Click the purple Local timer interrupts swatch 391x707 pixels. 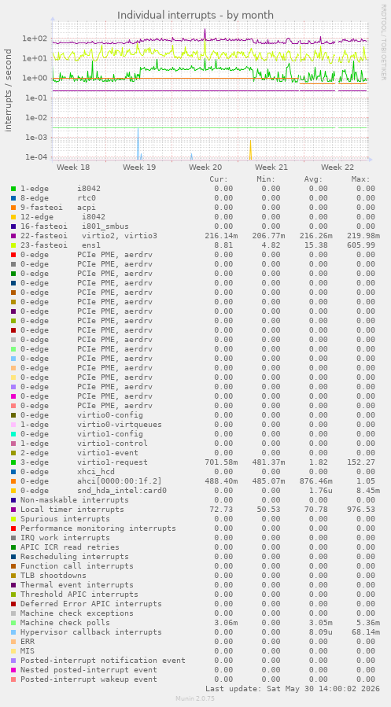(x=13, y=510)
